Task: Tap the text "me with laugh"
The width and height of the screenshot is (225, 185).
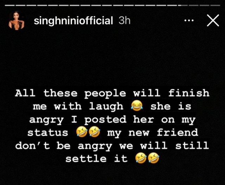Action: 81,106
